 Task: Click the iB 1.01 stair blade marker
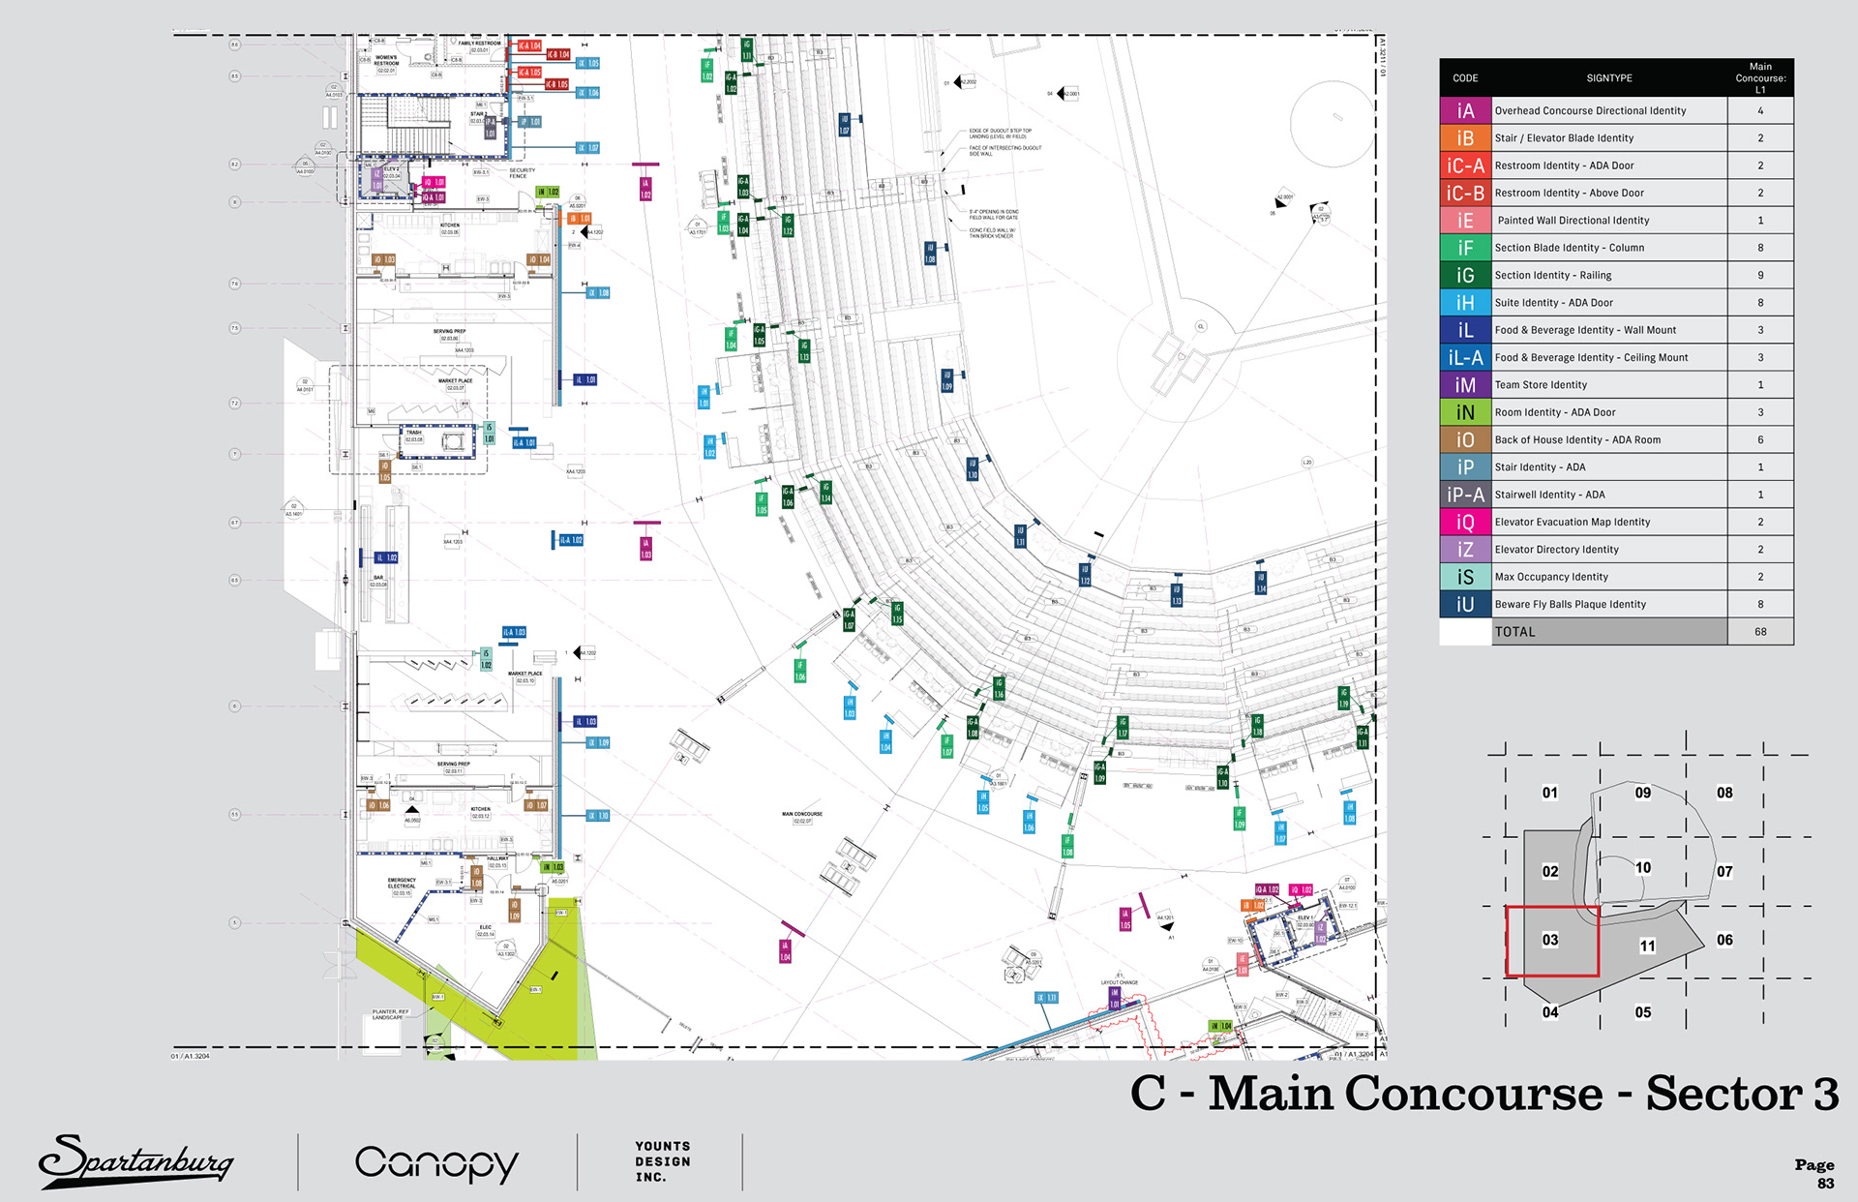[x=580, y=219]
